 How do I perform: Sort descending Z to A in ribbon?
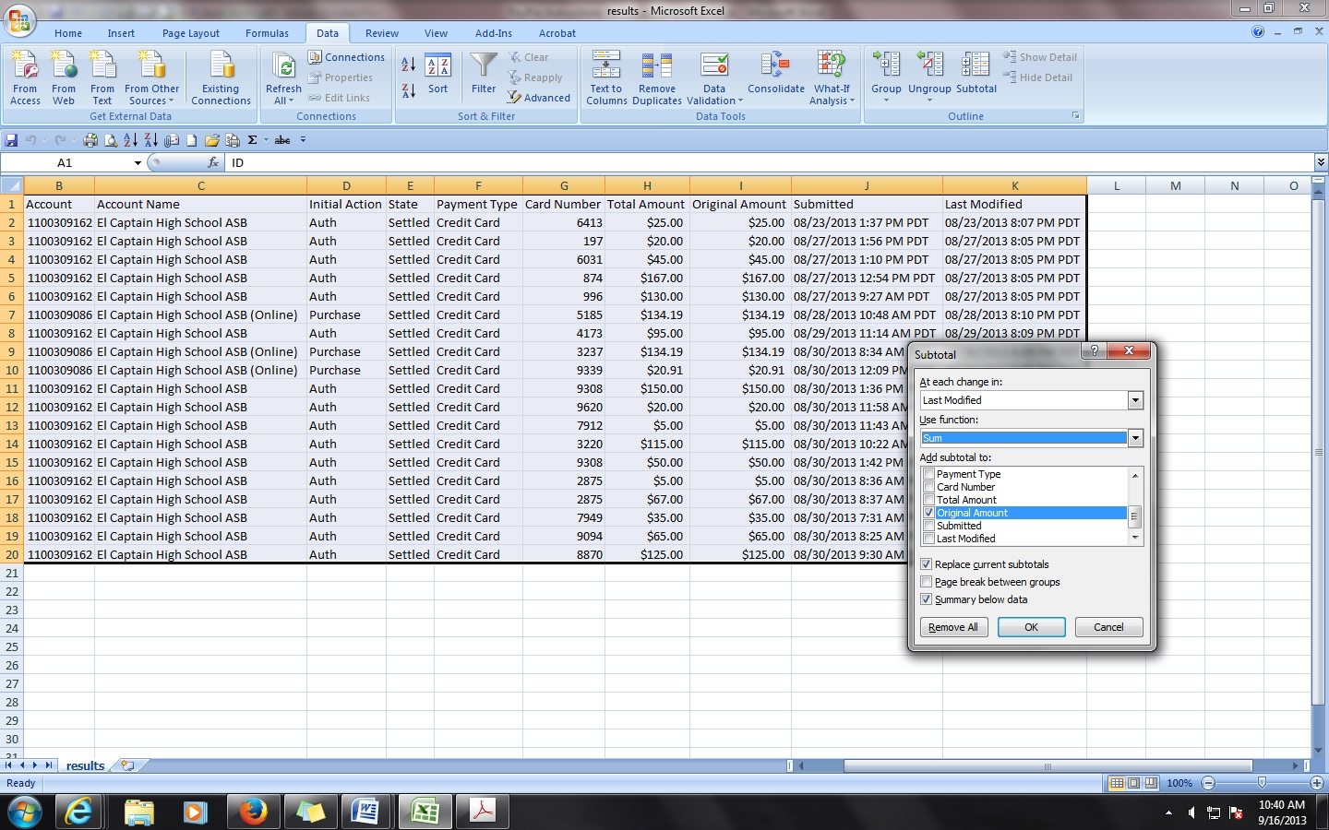click(408, 90)
